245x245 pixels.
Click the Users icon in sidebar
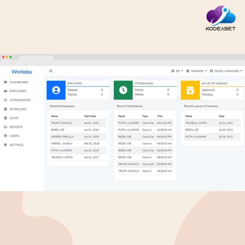tap(6, 136)
